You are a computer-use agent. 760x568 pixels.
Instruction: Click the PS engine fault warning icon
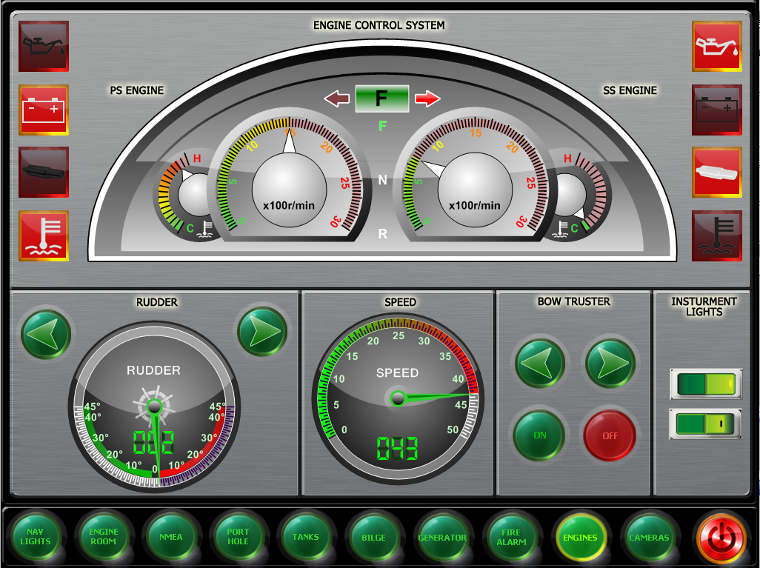44,173
